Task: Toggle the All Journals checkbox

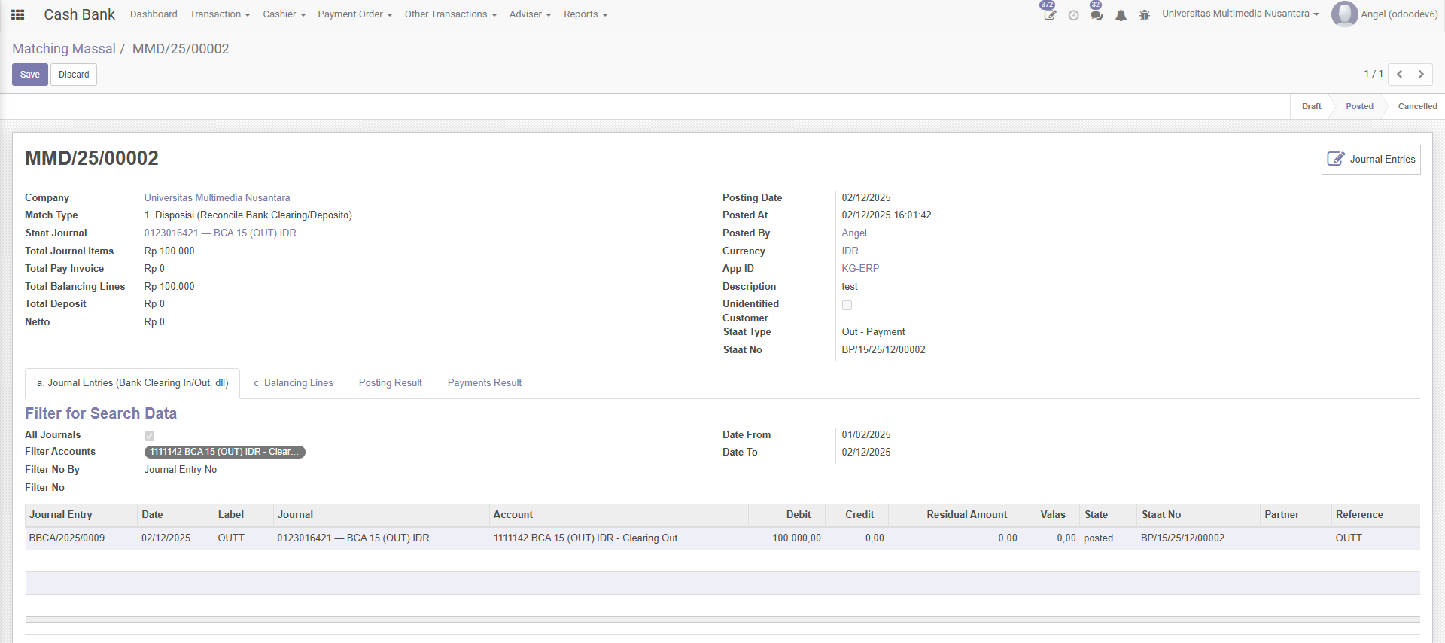Action: (x=149, y=436)
